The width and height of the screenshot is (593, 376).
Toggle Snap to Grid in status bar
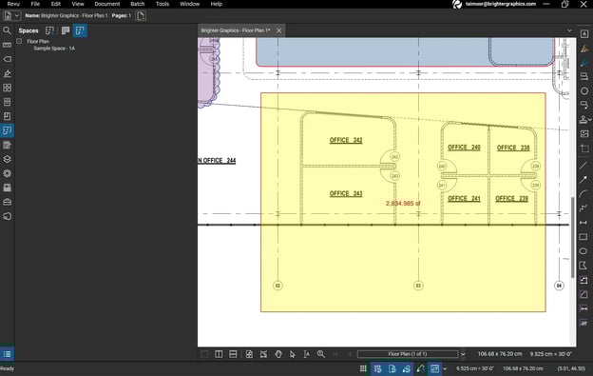tap(377, 368)
